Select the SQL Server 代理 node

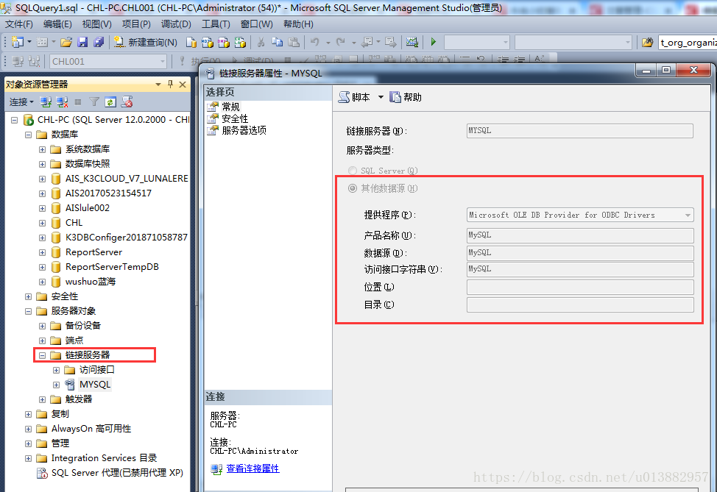117,472
